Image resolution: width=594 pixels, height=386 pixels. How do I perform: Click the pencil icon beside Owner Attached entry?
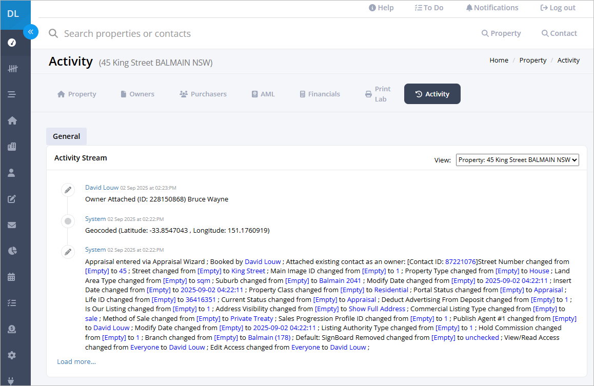68,190
